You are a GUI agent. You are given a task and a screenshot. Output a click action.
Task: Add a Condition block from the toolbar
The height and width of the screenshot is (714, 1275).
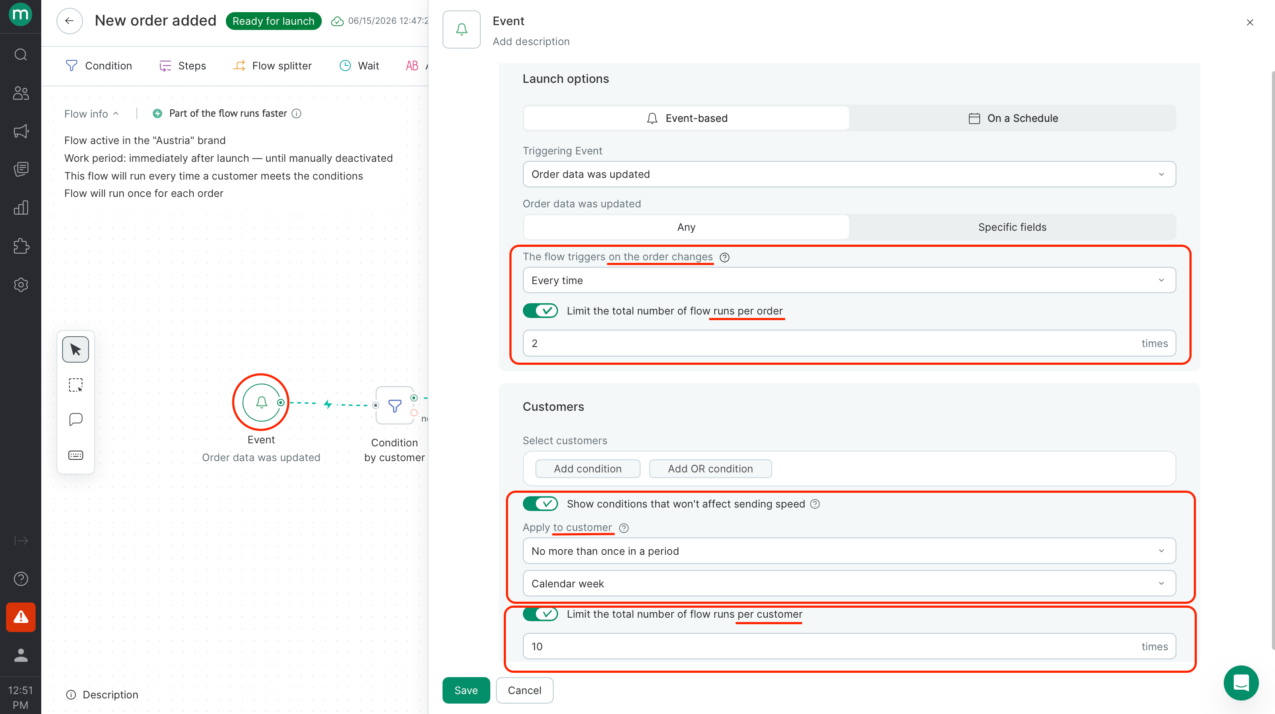(99, 66)
